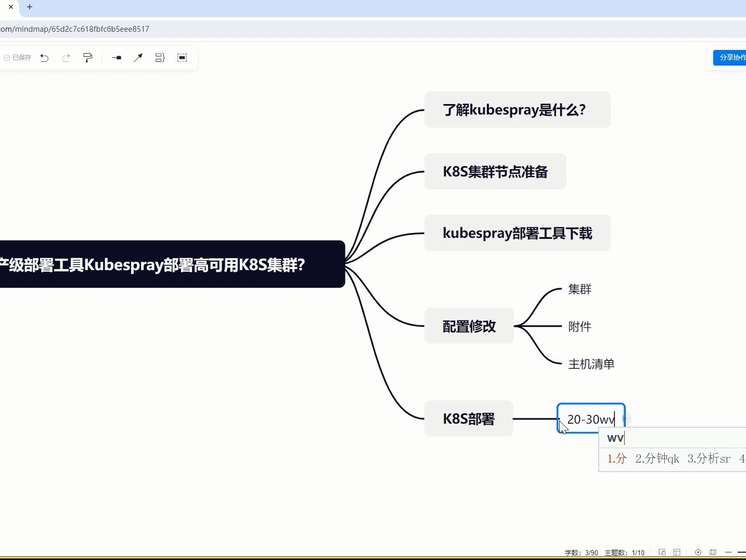The height and width of the screenshot is (560, 746).
Task: Redo the undone action
Action: click(66, 58)
